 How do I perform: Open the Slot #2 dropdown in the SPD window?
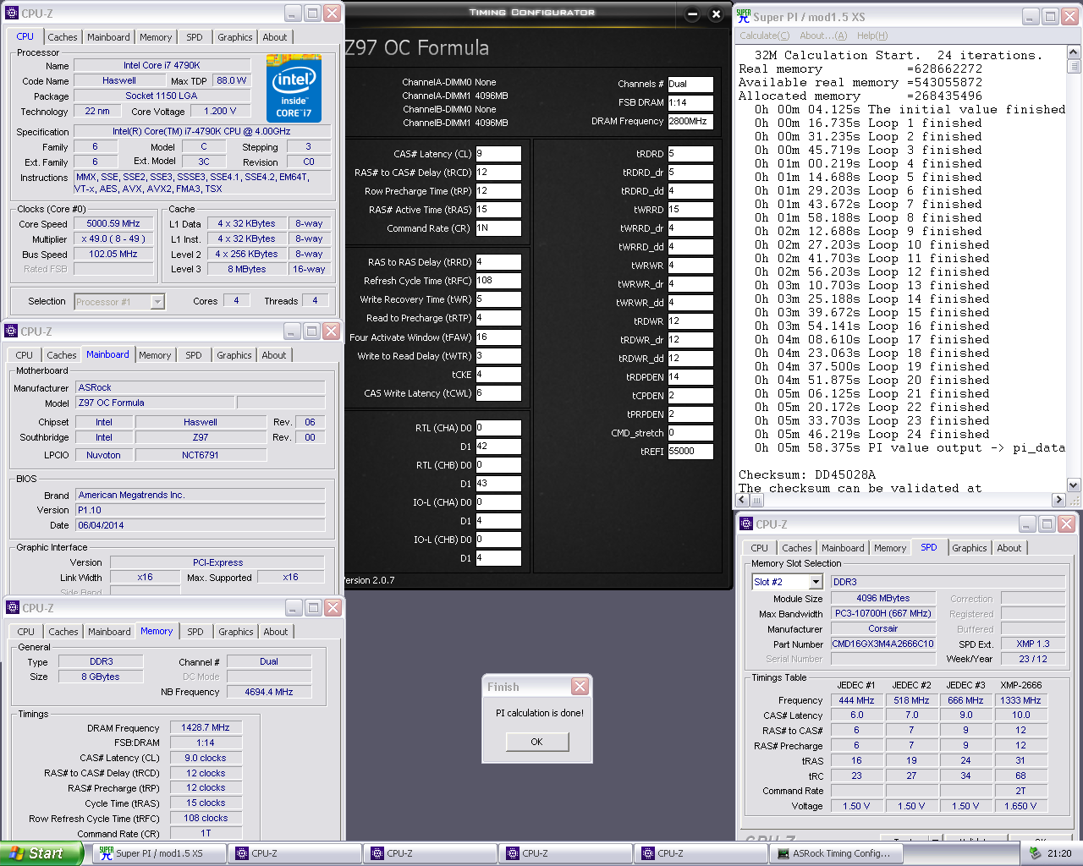coord(816,582)
